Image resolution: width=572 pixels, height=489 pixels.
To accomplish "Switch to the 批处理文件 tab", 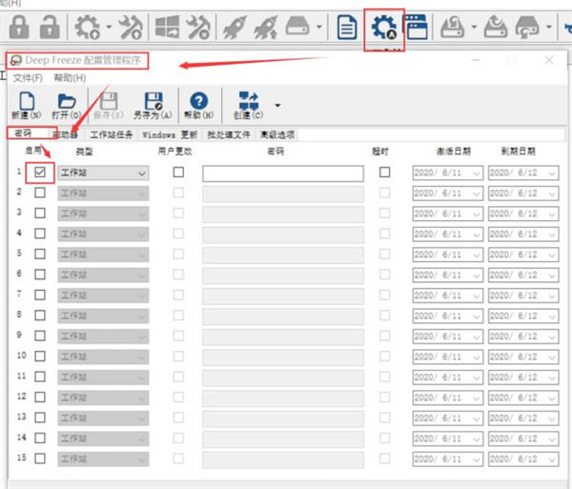I will (229, 135).
